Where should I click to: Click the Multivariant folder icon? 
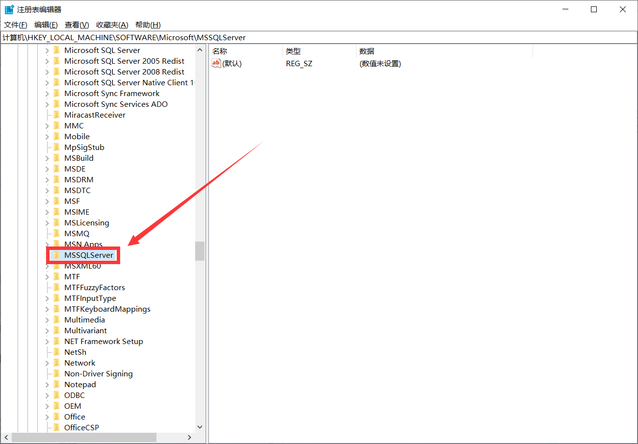56,331
